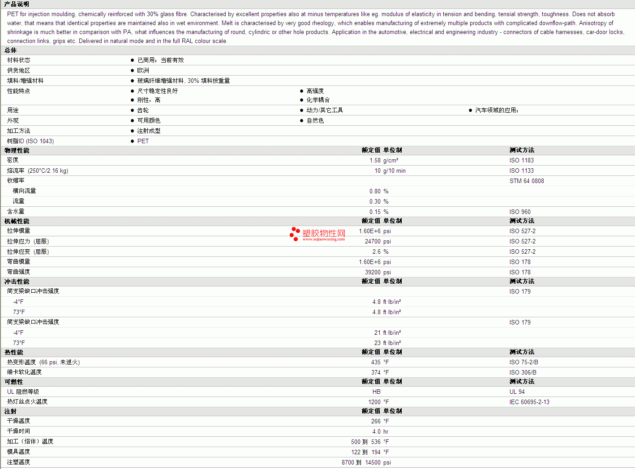
Task: Select the 可用颜色 appearance value
Action: [x=149, y=120]
